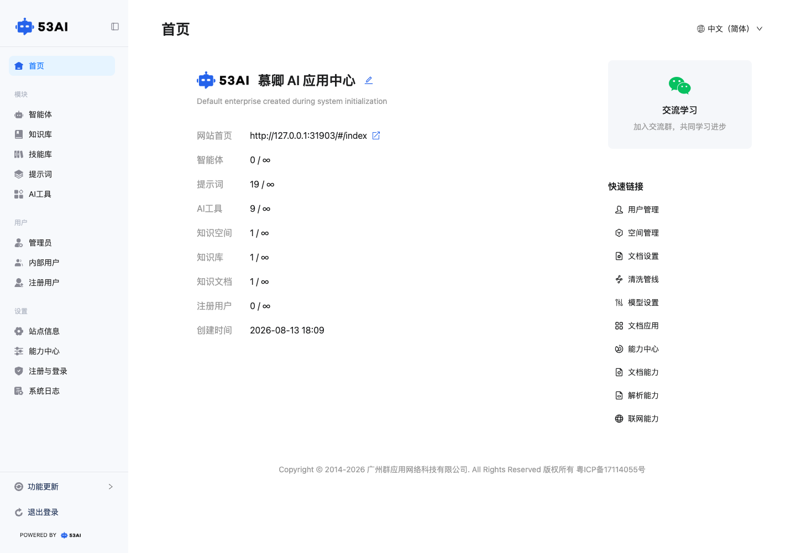
Task: Click the green WeChat icon in the card
Action: [x=680, y=86]
